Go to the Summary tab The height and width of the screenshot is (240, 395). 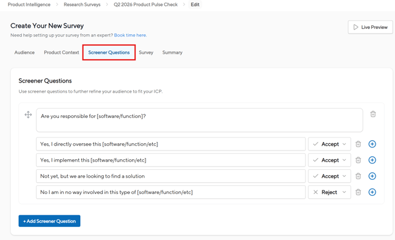[172, 52]
